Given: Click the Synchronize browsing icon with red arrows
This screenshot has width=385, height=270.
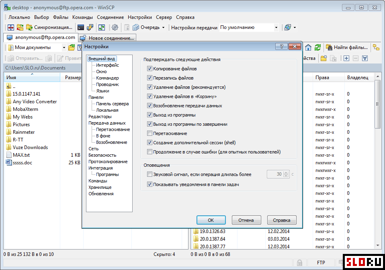Looking at the screenshot, I should (20, 27).
